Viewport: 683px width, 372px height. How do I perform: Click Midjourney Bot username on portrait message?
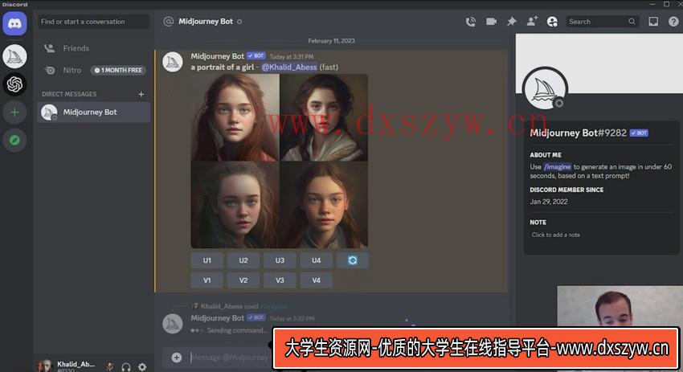click(x=218, y=56)
